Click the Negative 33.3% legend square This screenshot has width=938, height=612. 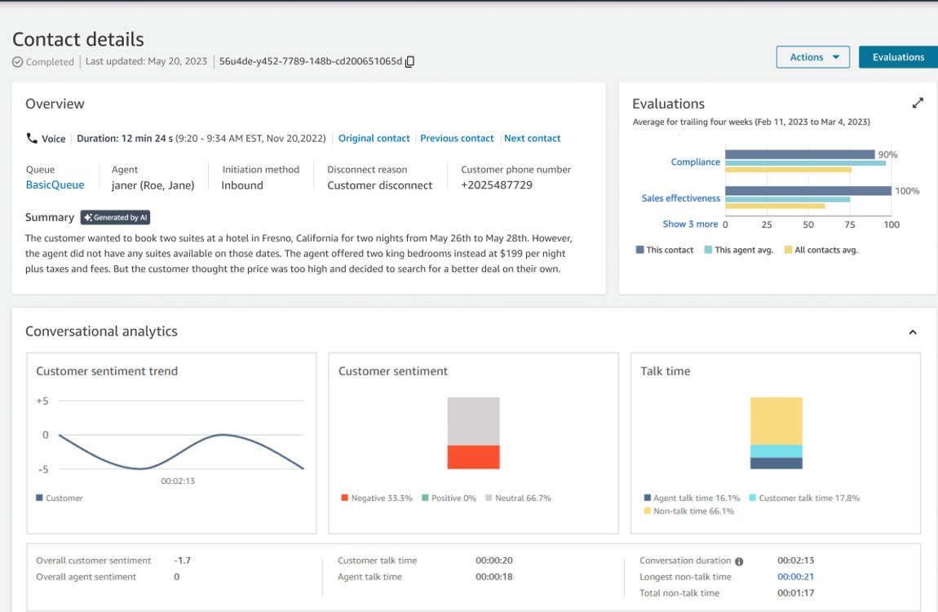[x=346, y=497]
